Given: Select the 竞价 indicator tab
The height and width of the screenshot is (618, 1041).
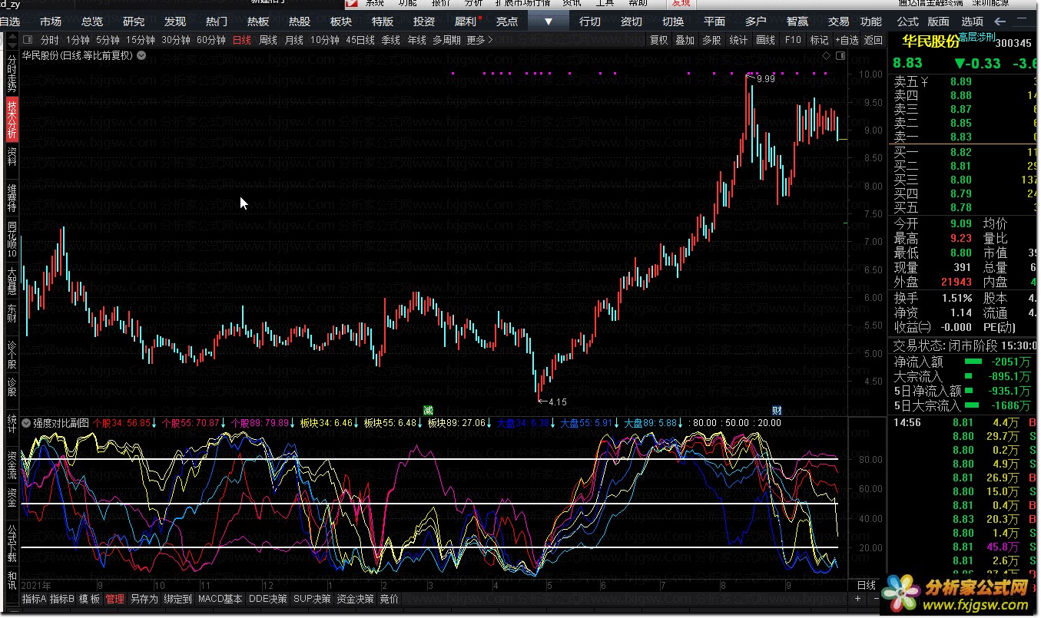Looking at the screenshot, I should click(x=390, y=599).
